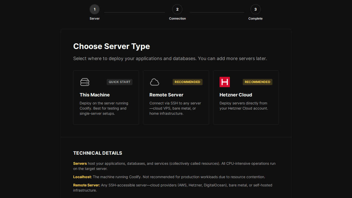Click step 3 Complete circle indicator
352x198 pixels.
coord(255,9)
